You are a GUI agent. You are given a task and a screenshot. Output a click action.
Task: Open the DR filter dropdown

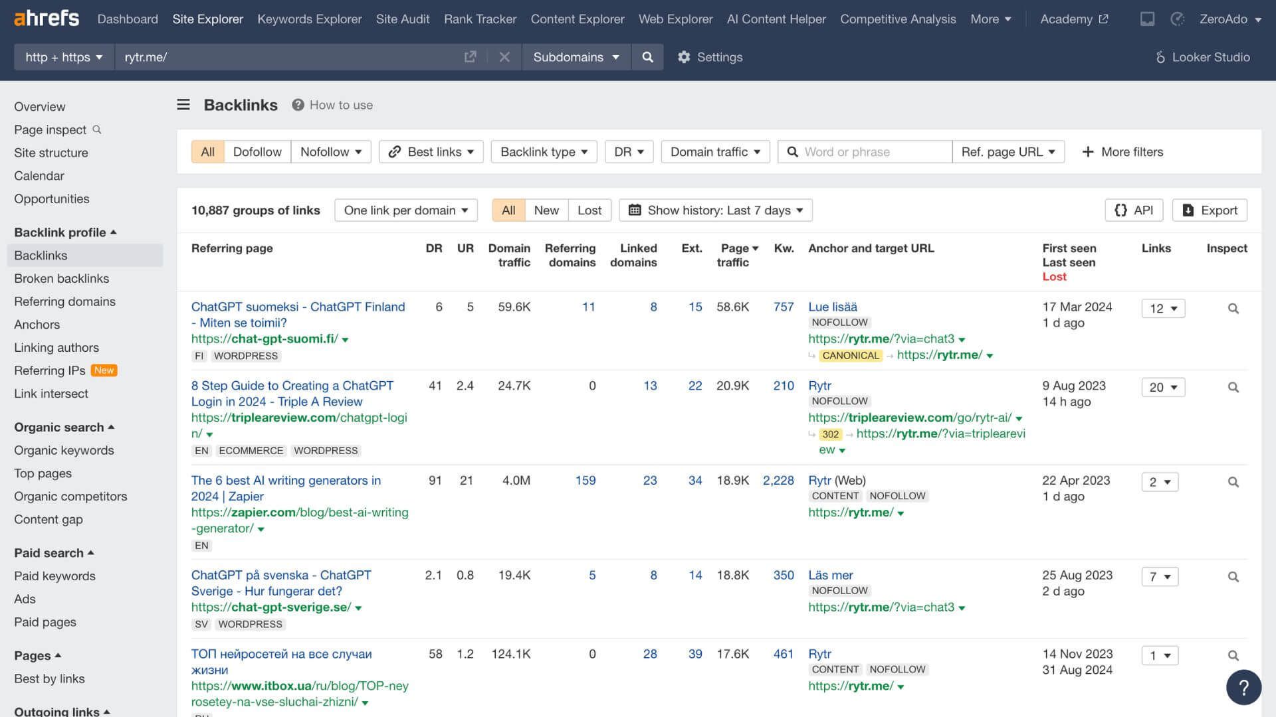pos(629,152)
